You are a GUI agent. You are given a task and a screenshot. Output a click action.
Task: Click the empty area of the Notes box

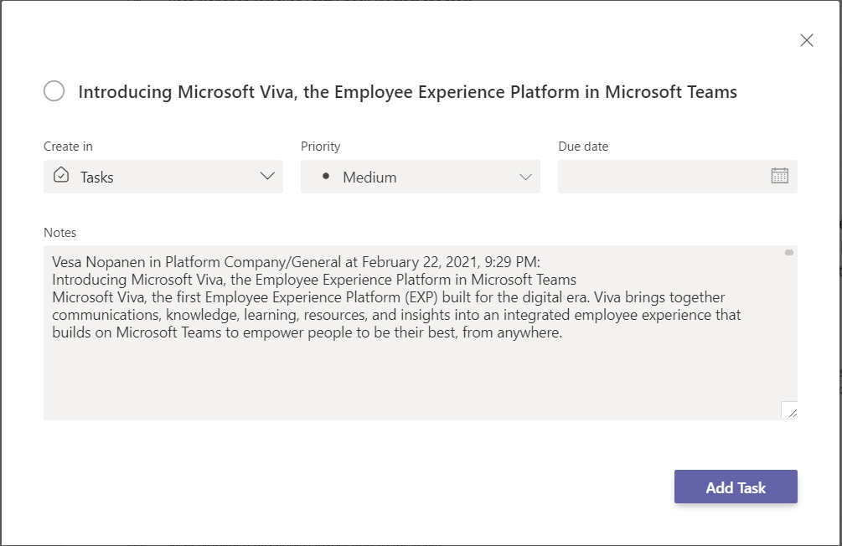(411, 381)
